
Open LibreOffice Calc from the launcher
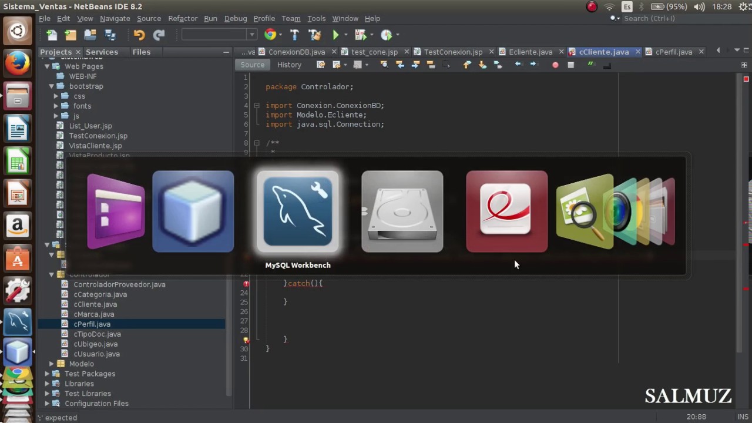(x=17, y=161)
